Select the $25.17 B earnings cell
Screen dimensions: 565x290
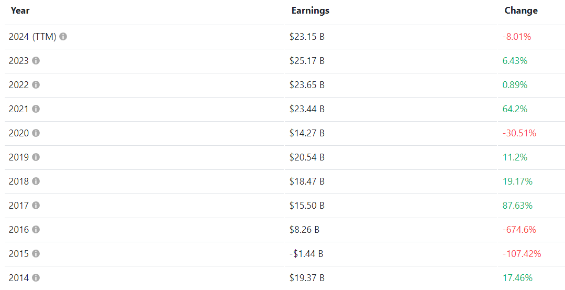point(307,61)
